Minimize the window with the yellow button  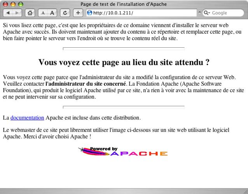point(13,4)
